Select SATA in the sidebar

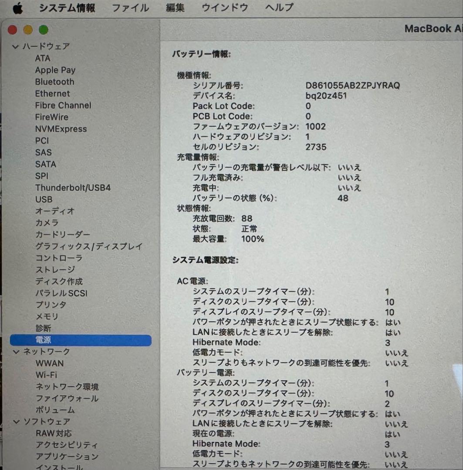(46, 164)
